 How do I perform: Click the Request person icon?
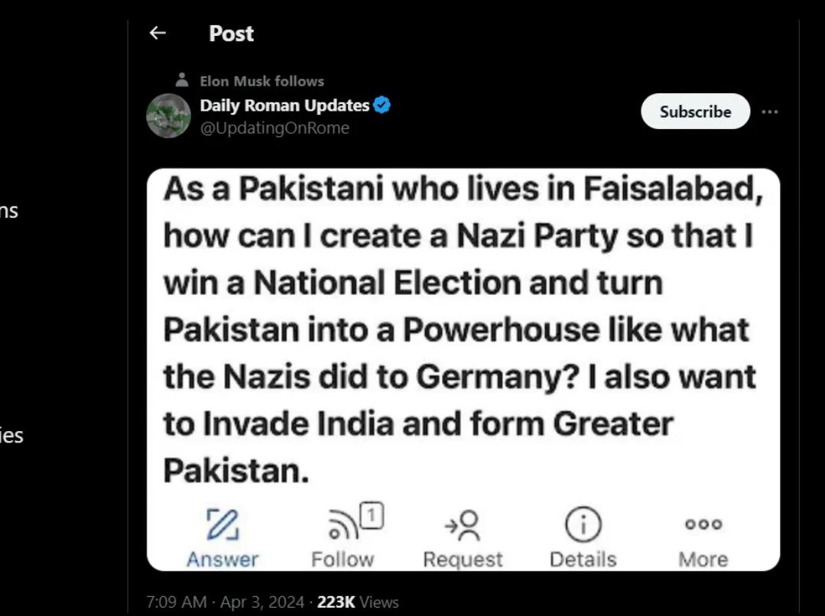(463, 525)
